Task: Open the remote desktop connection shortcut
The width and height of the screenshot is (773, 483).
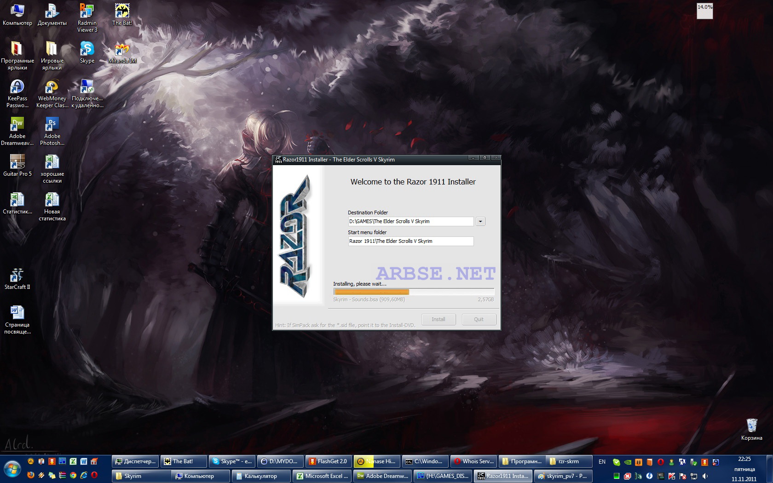Action: [87, 93]
